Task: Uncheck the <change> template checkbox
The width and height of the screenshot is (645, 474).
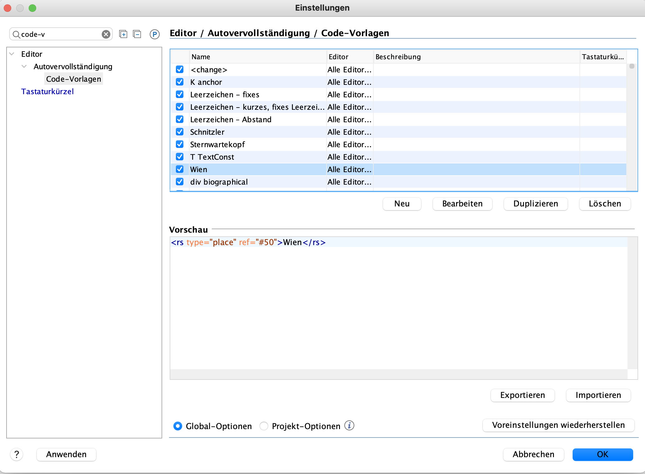Action: click(180, 70)
